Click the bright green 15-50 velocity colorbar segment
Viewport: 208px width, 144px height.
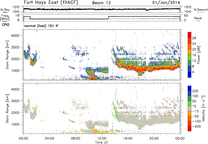point(190,103)
